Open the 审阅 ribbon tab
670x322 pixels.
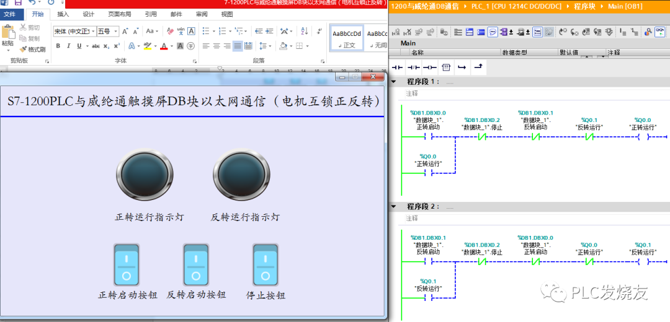[202, 14]
